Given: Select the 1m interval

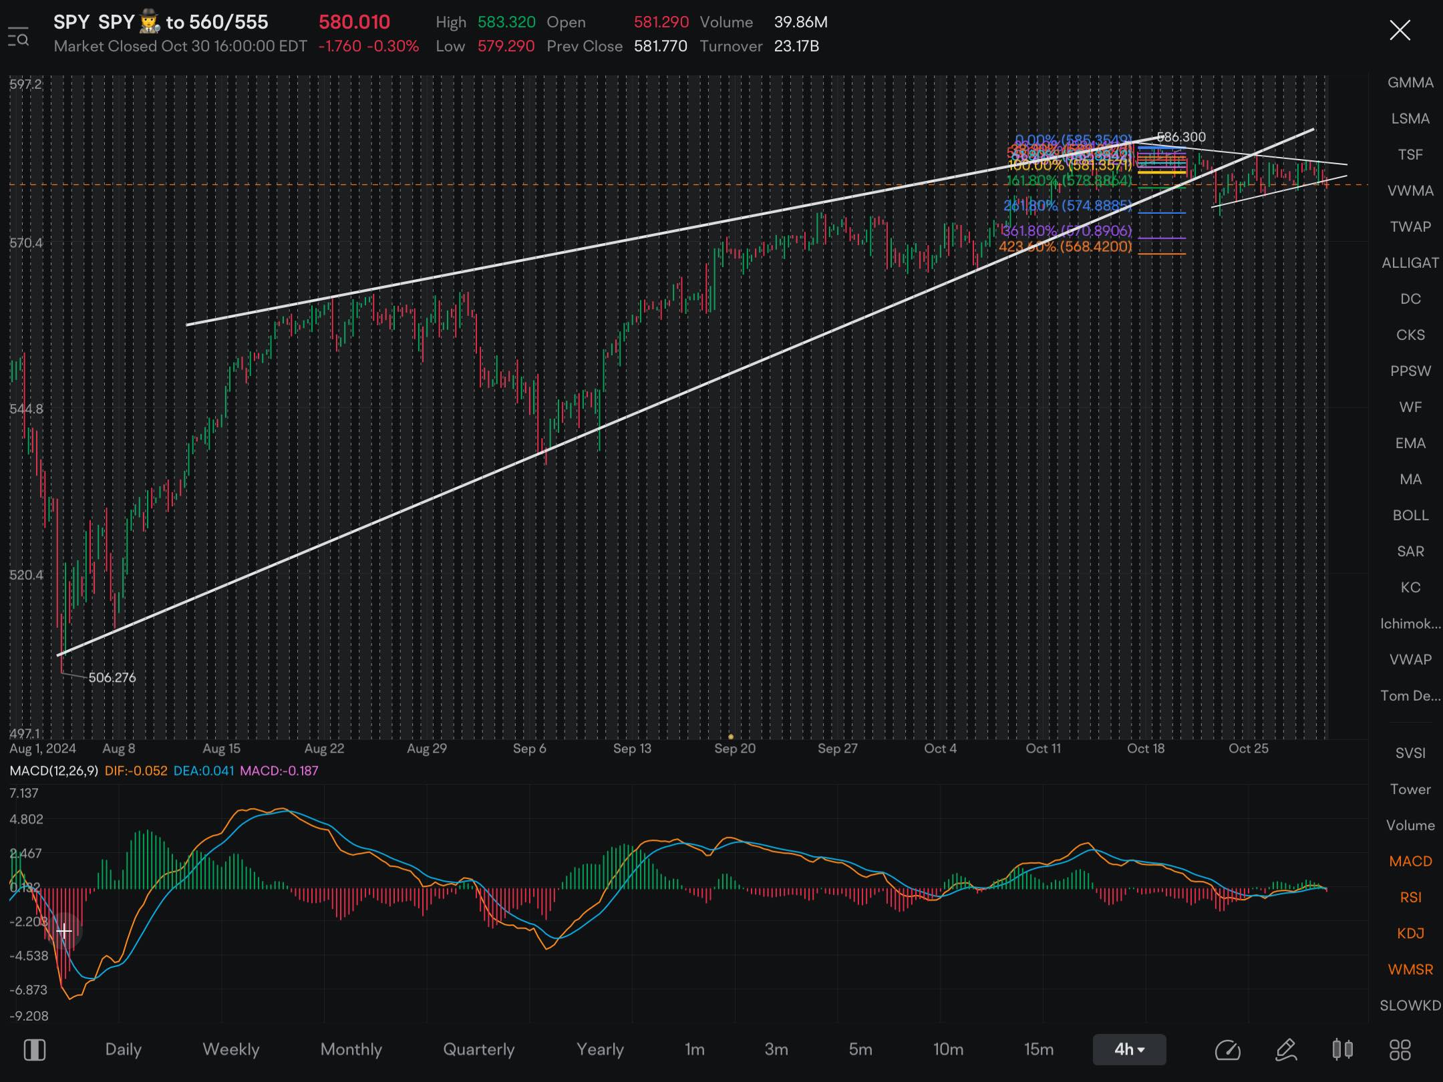Looking at the screenshot, I should [x=695, y=1049].
